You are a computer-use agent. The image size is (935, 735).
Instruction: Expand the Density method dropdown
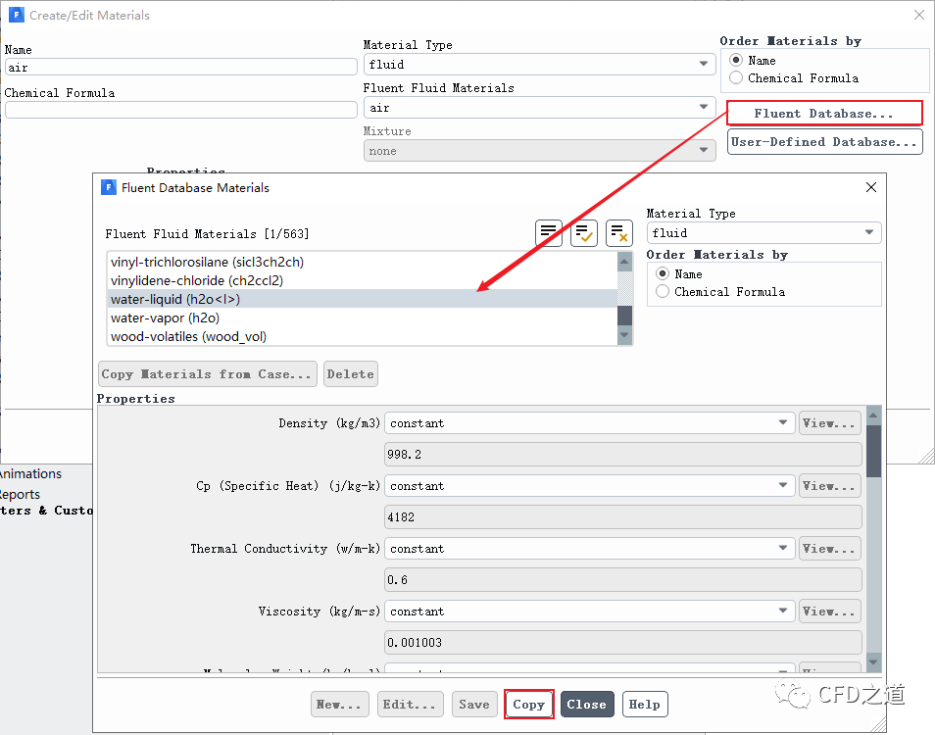(590, 423)
